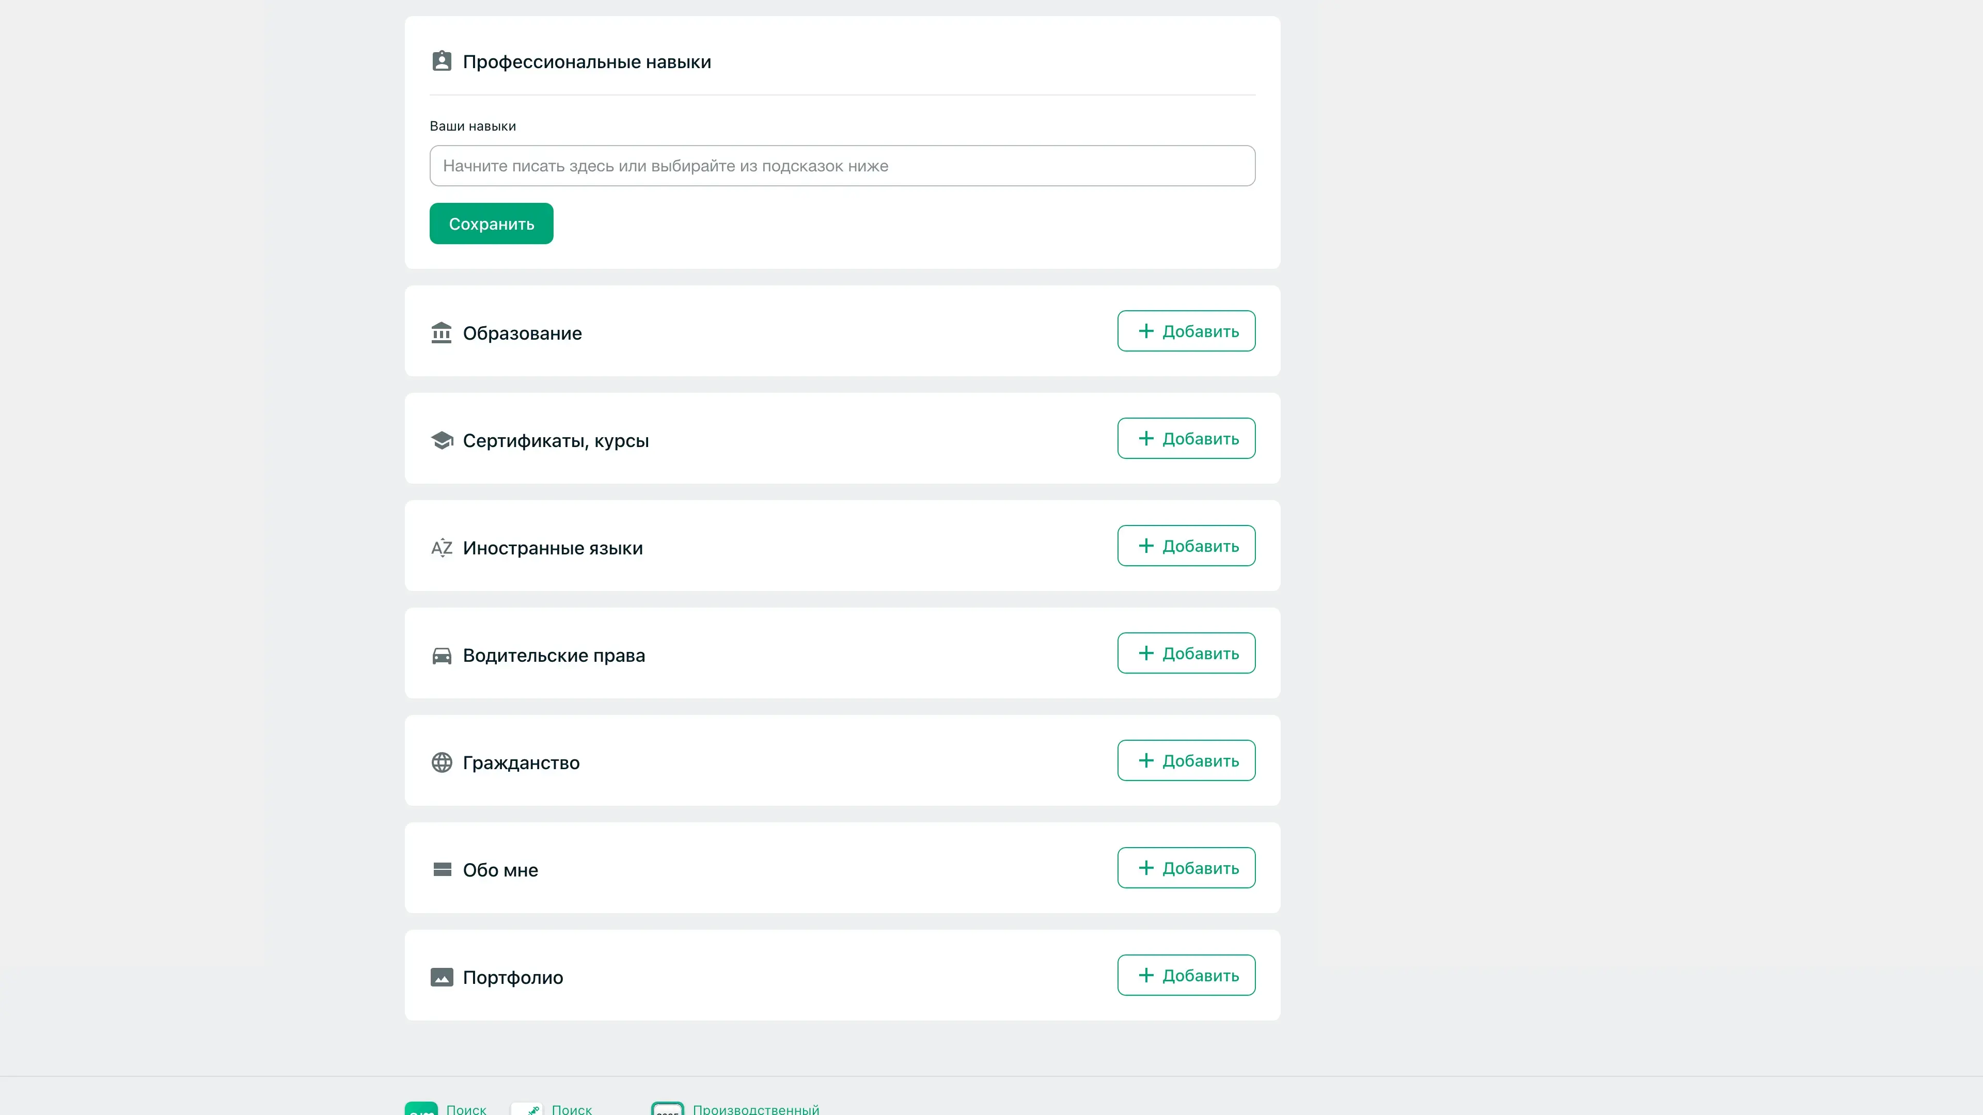Click Добавить in the Обо мне section
Screen dimensions: 1983x1115
point(1186,868)
